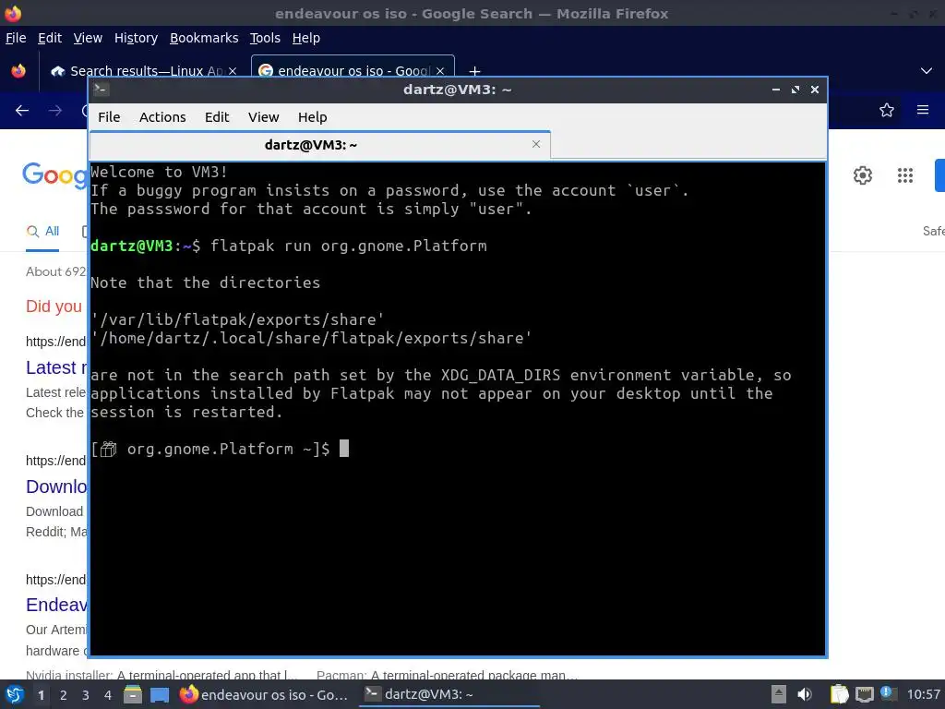Expand the list all tabs chevron
Viewport: 945px width, 709px height.
click(x=927, y=71)
